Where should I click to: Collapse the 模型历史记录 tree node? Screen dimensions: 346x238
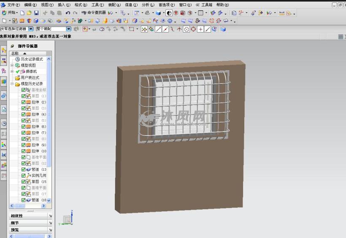point(12,84)
